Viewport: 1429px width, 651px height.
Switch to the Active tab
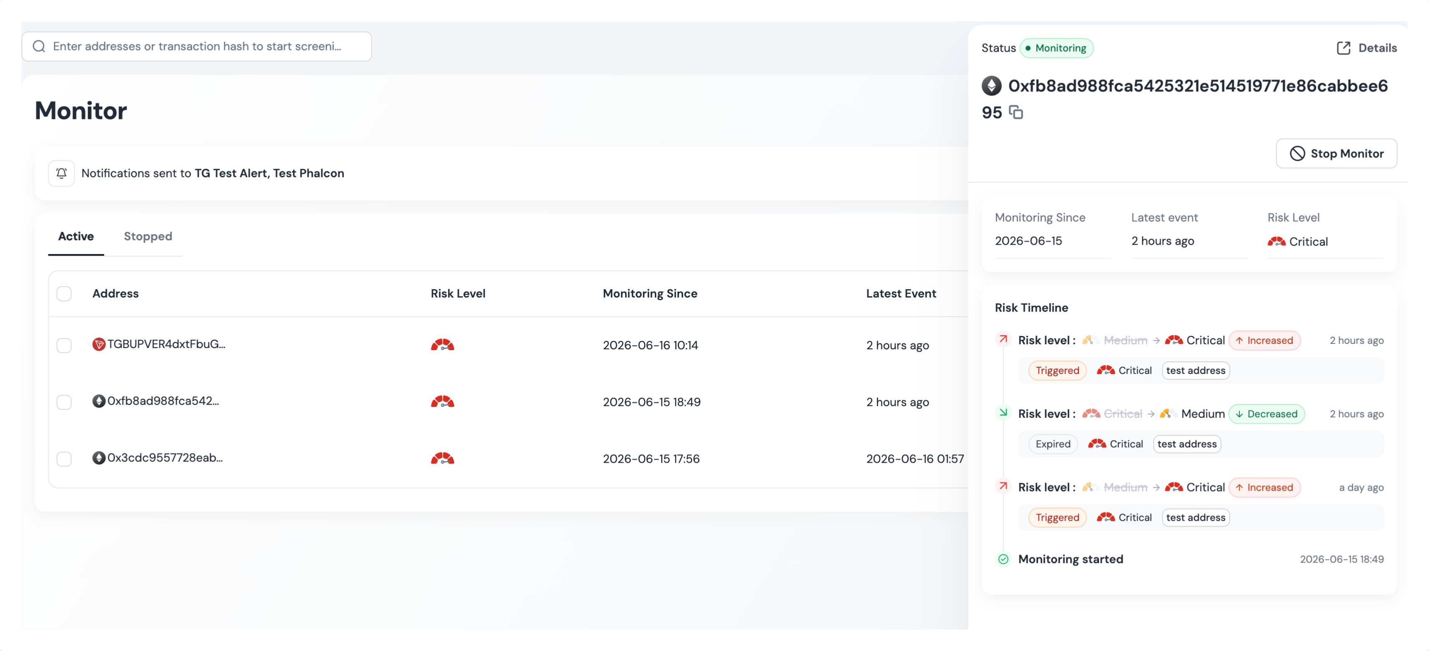point(76,236)
